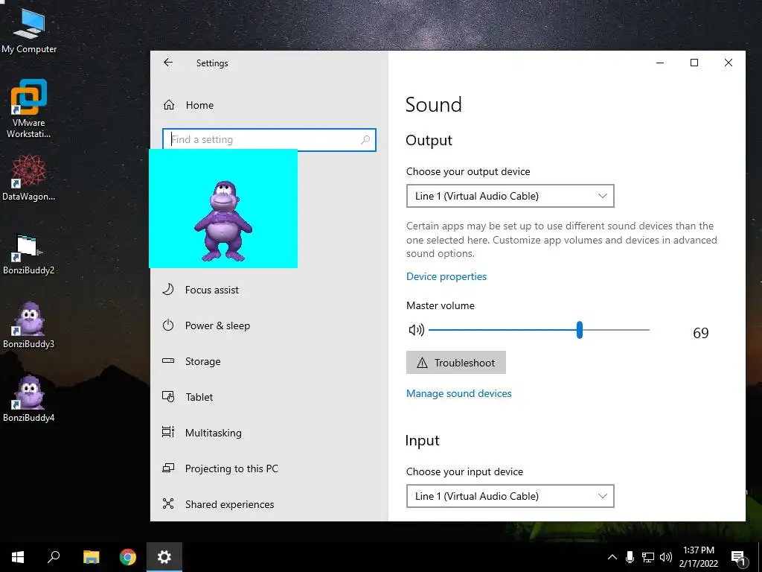Open the taskbar clock and date
This screenshot has height=572, width=762.
(698, 557)
